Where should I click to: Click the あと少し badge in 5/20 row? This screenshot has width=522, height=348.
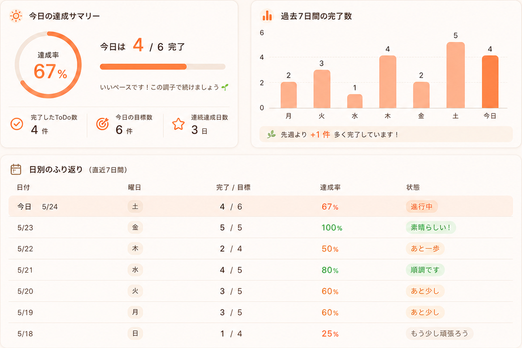click(x=425, y=291)
